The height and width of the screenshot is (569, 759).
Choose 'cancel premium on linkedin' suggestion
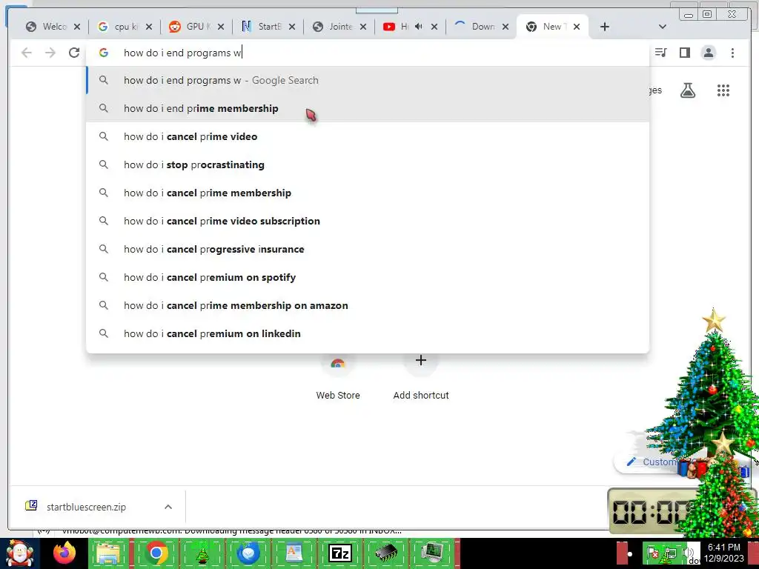[368, 333]
